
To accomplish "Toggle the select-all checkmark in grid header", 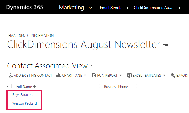I will (9, 86).
